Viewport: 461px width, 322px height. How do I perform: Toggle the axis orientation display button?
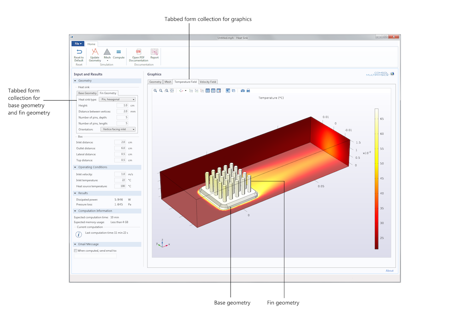pyautogui.click(x=213, y=91)
